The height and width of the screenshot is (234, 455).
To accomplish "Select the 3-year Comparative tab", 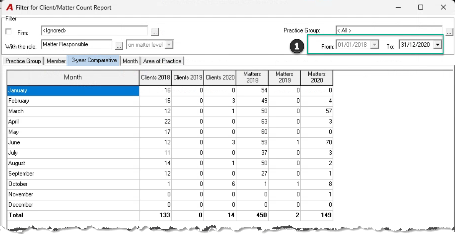I will (x=94, y=60).
